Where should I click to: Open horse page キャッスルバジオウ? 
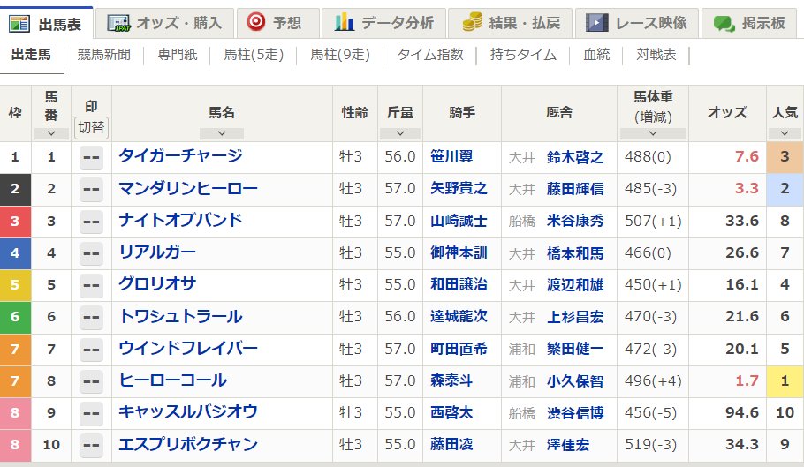tap(188, 411)
